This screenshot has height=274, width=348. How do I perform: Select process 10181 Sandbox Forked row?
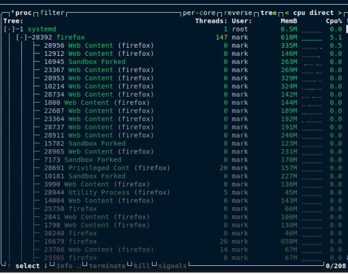point(173,176)
